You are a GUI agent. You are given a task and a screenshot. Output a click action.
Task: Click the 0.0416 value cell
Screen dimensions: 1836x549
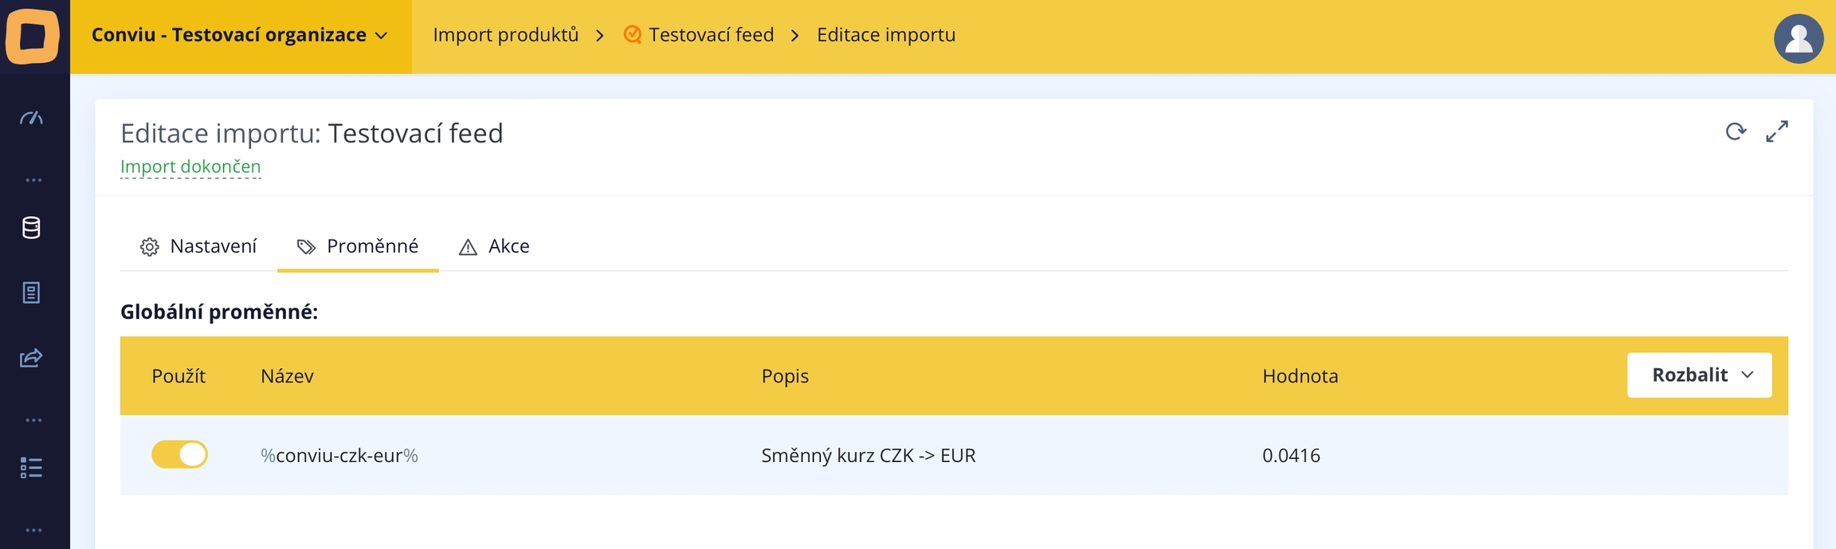pos(1291,455)
